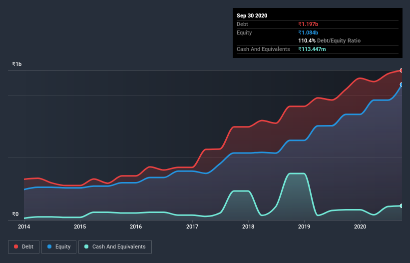The image size is (410, 263).
Task: Click the blue Equity legend dot
Action: [x=49, y=246]
